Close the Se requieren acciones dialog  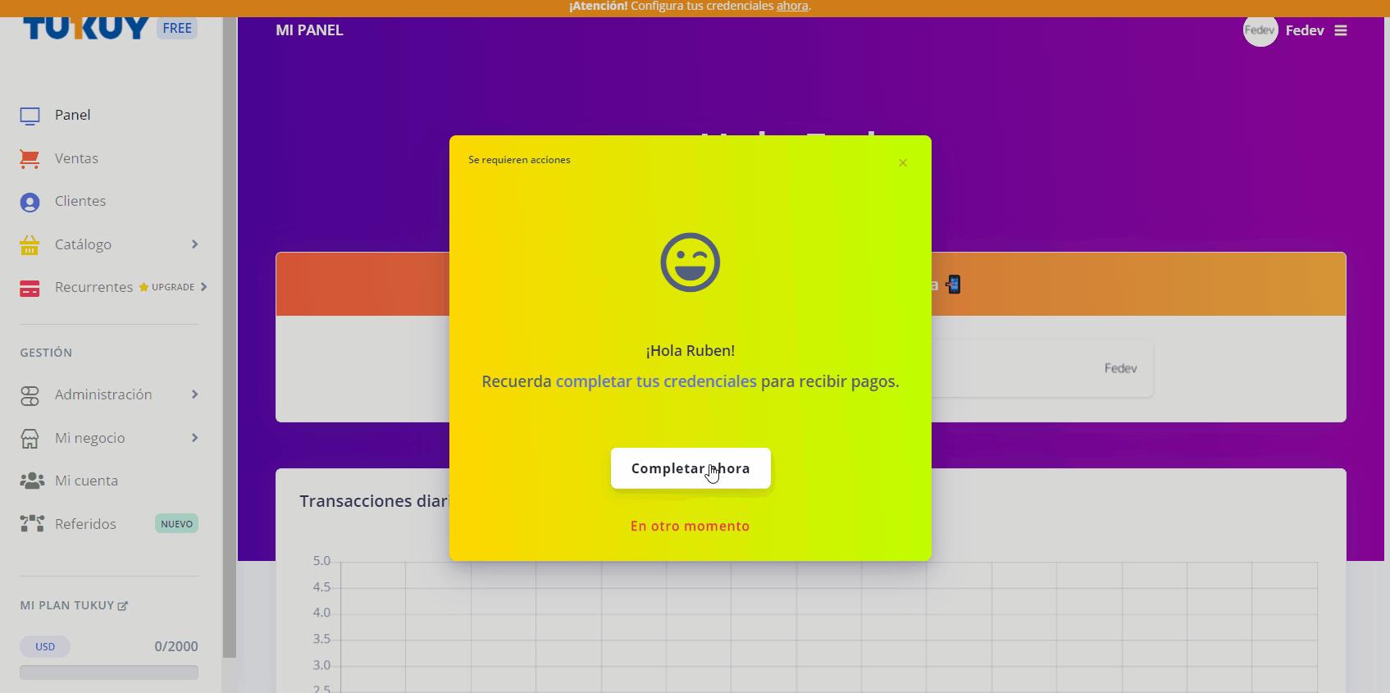903,163
